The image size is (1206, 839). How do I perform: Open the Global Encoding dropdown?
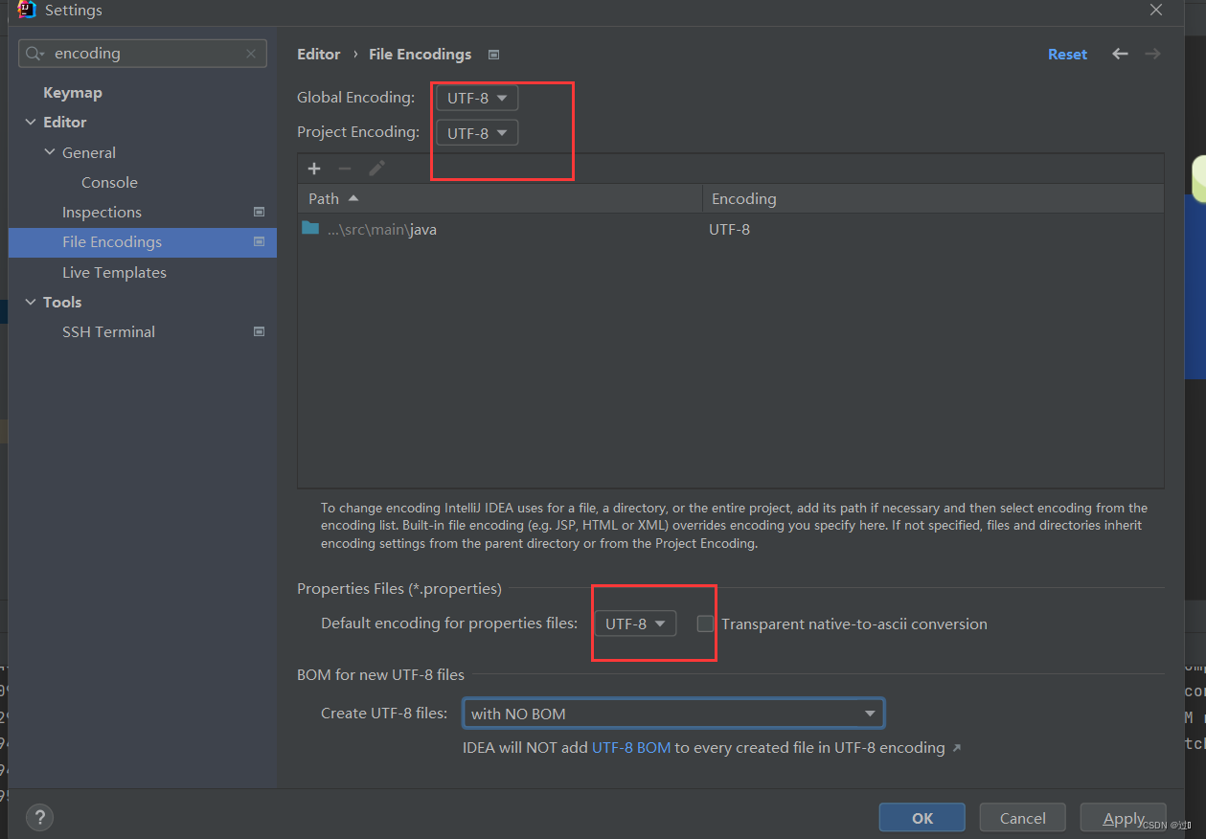[x=477, y=98]
